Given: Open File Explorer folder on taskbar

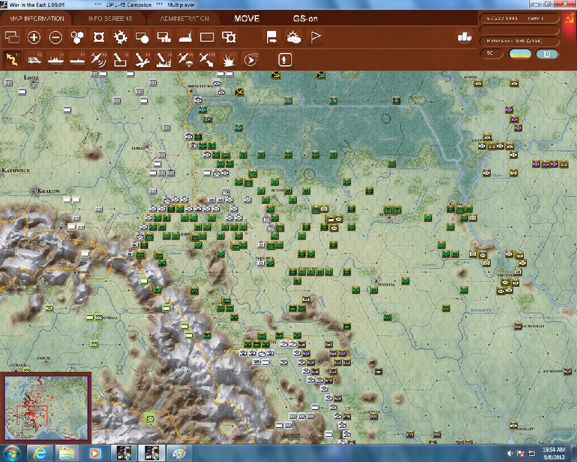Looking at the screenshot, I should coord(66,453).
